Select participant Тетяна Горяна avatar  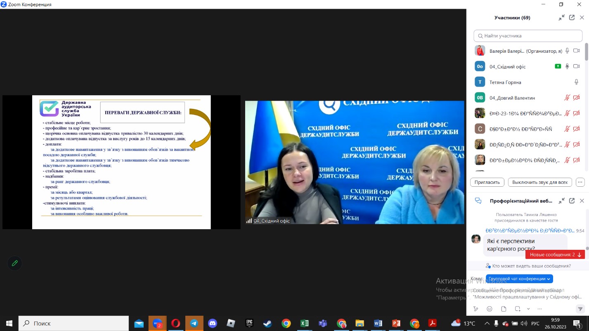tap(480, 82)
